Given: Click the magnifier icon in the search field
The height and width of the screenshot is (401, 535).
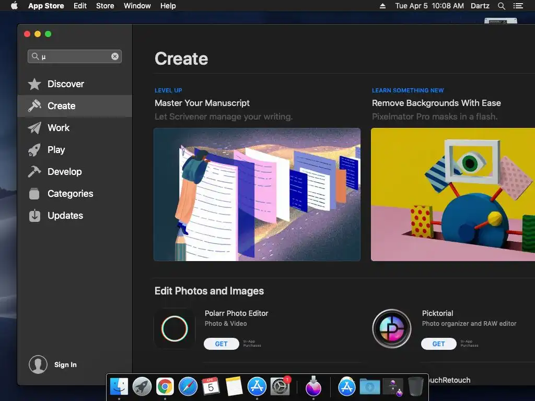Looking at the screenshot, I should click(x=35, y=56).
